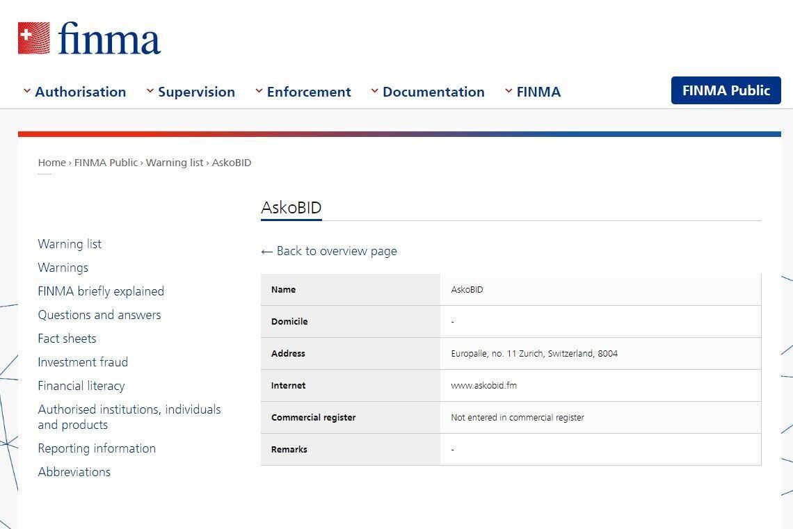793x529 pixels.
Task: Click the Commercial register row label
Action: click(x=314, y=417)
